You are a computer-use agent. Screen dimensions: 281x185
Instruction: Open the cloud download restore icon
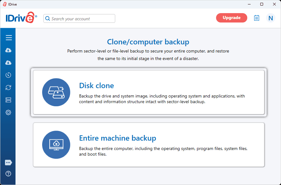click(x=8, y=62)
